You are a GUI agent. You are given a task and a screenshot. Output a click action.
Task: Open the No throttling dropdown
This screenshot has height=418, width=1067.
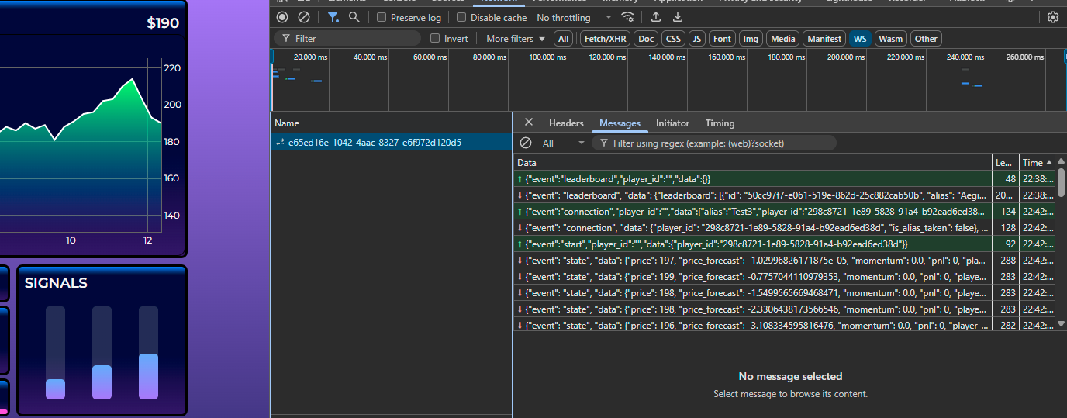point(574,18)
